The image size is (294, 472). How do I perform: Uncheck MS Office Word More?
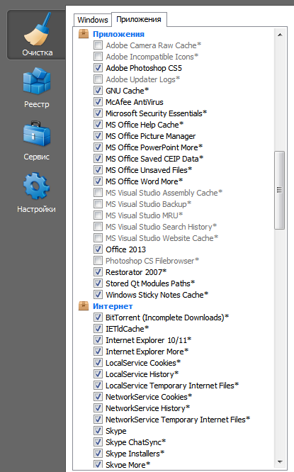[x=98, y=181]
